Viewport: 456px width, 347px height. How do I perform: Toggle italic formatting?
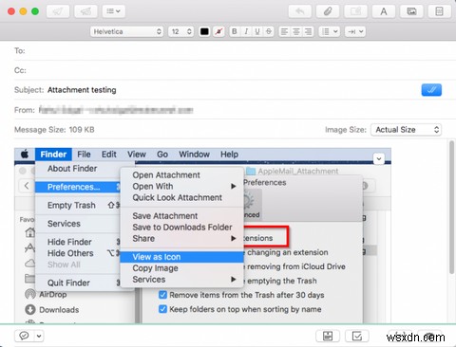[x=246, y=31]
